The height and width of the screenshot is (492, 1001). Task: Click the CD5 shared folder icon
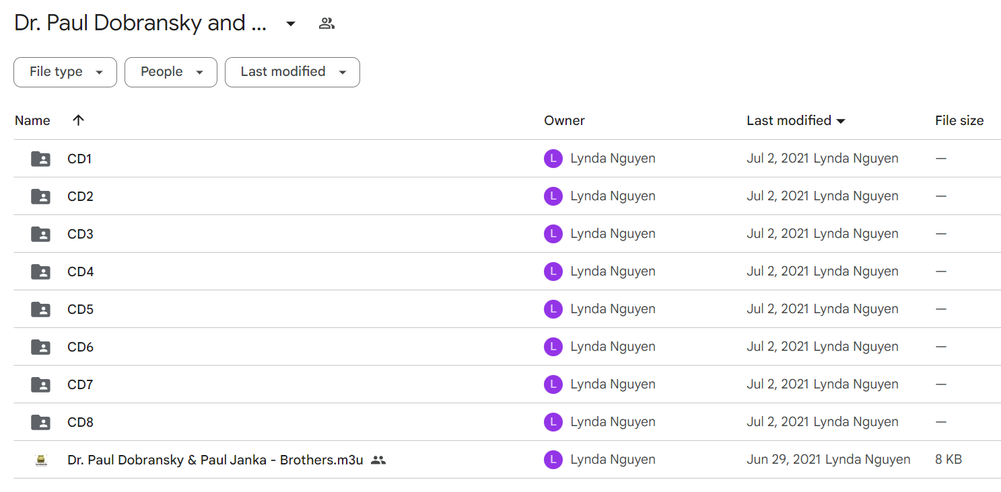pos(41,309)
